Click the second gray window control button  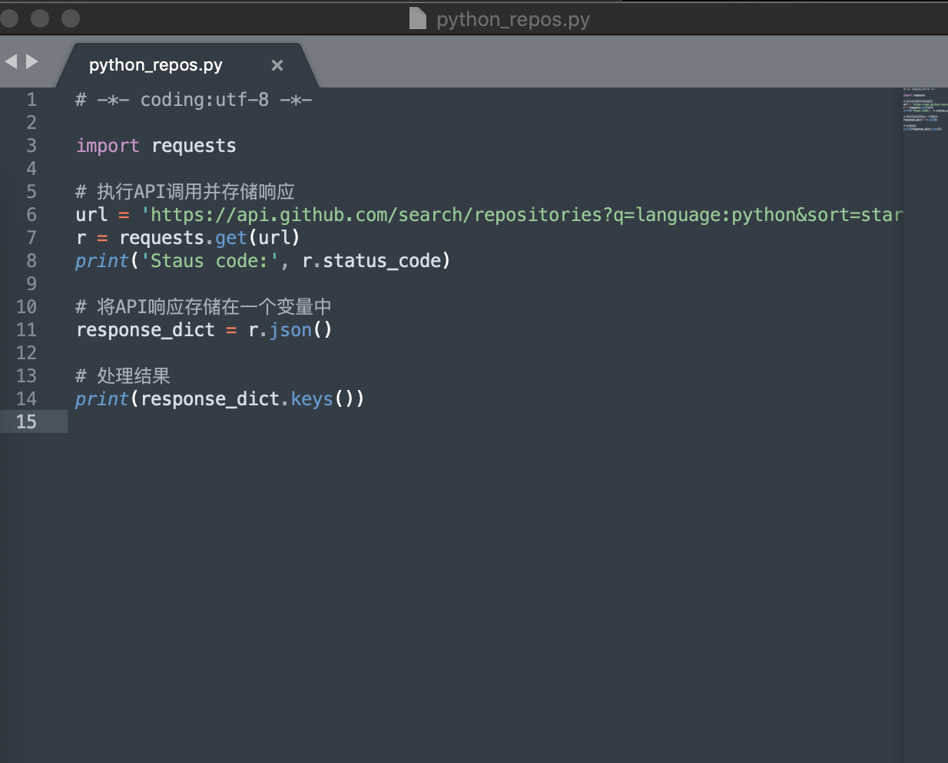tap(40, 18)
